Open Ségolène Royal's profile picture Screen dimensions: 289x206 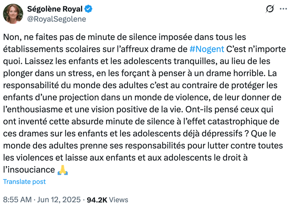coord(13,14)
